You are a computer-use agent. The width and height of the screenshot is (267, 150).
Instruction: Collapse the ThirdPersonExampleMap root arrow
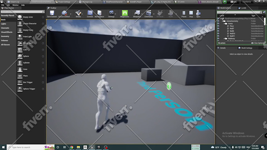click(x=221, y=18)
